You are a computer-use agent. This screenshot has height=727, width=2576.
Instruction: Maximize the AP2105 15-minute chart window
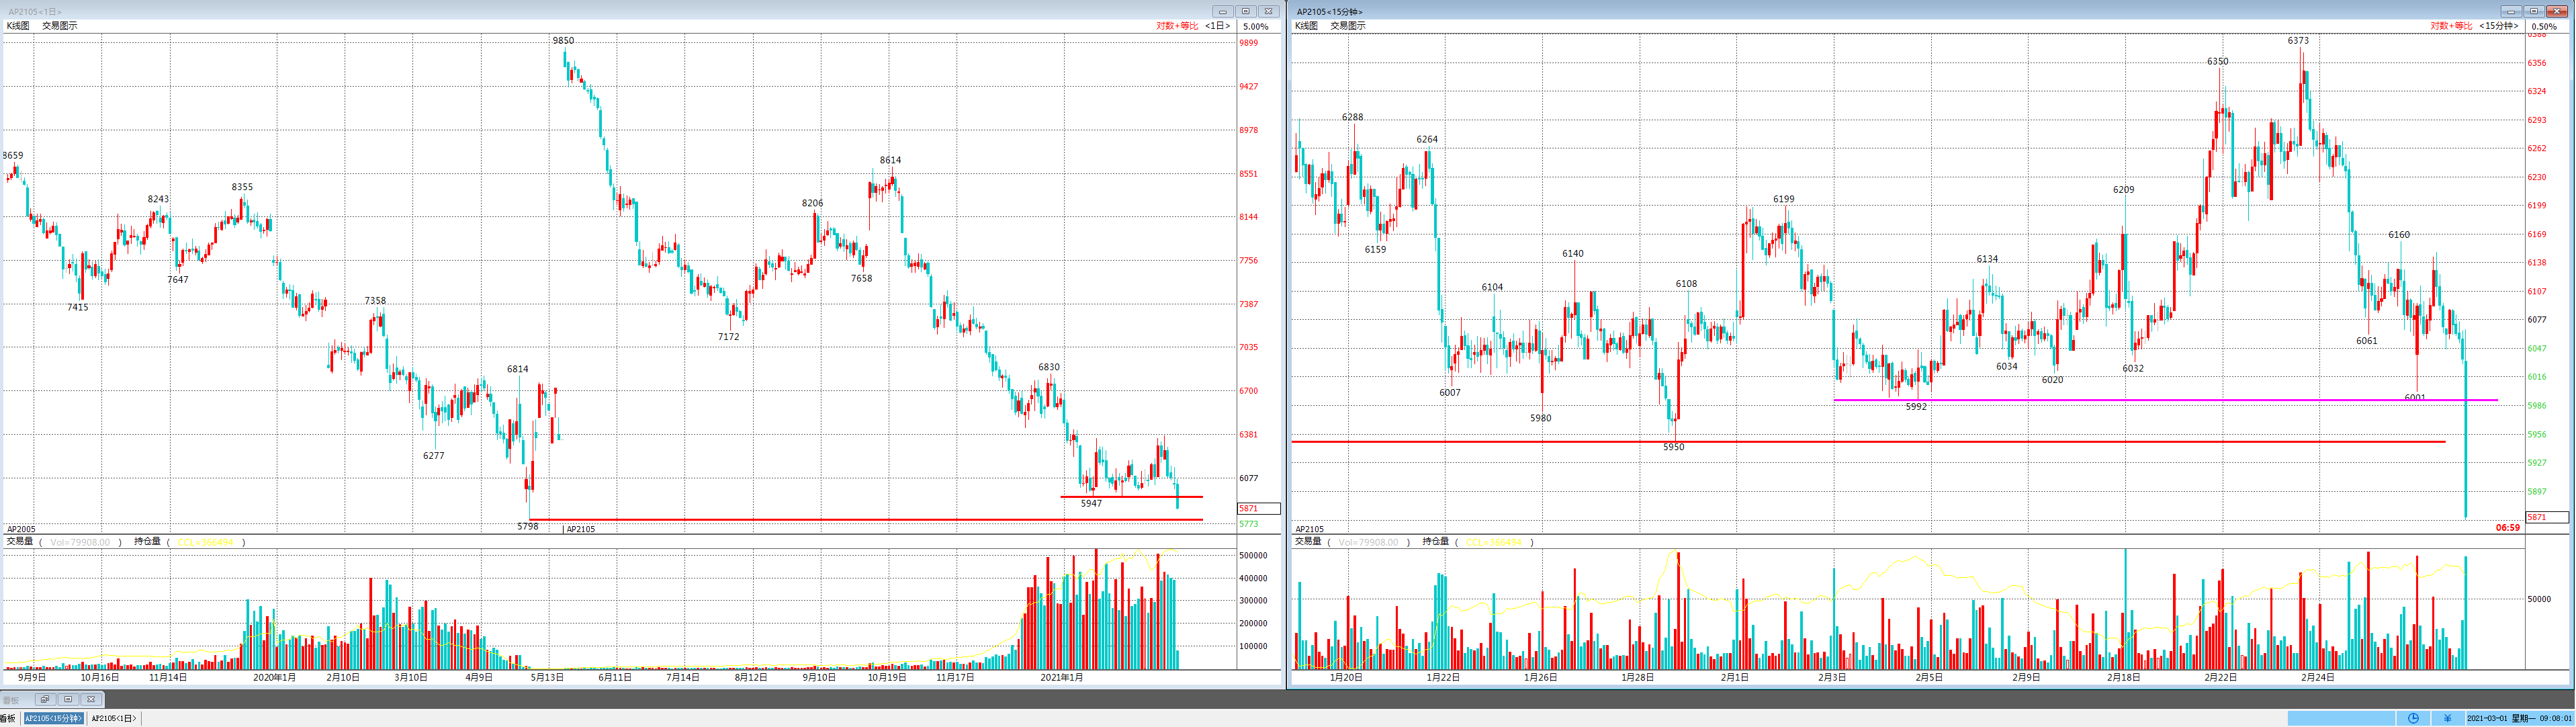tap(2534, 12)
